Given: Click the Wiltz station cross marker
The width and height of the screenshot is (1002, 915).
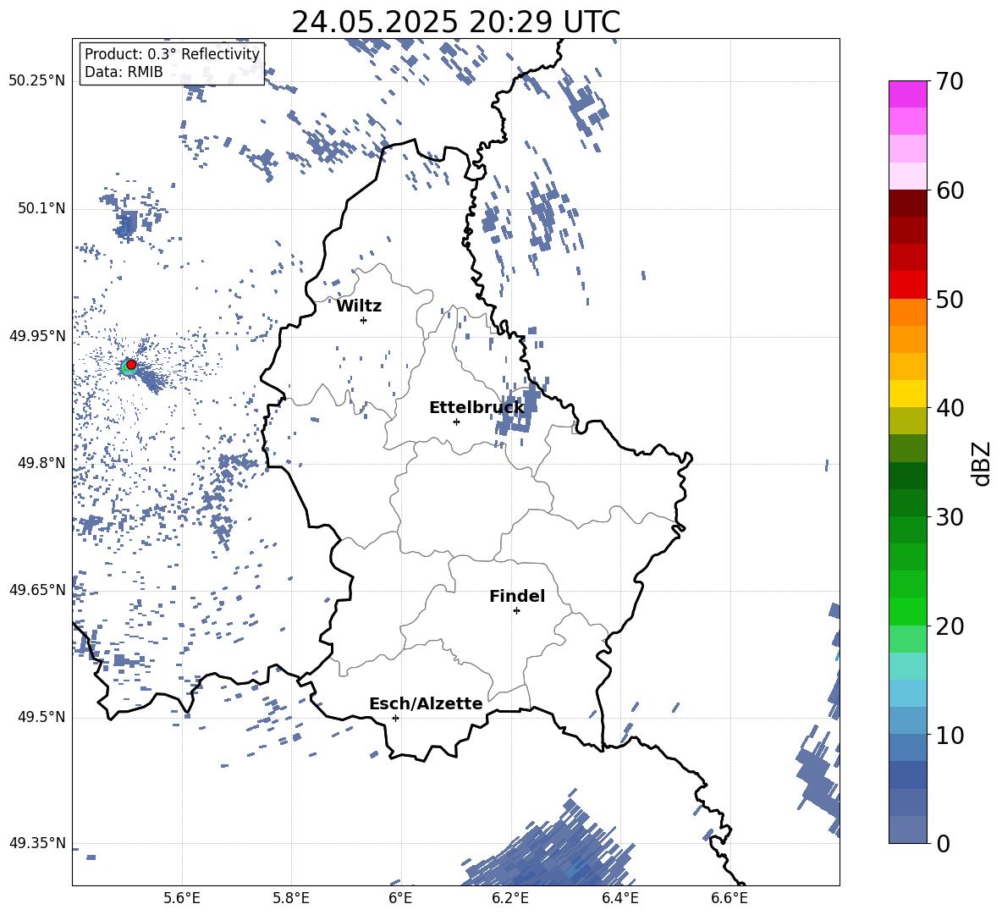Looking at the screenshot, I should (364, 320).
